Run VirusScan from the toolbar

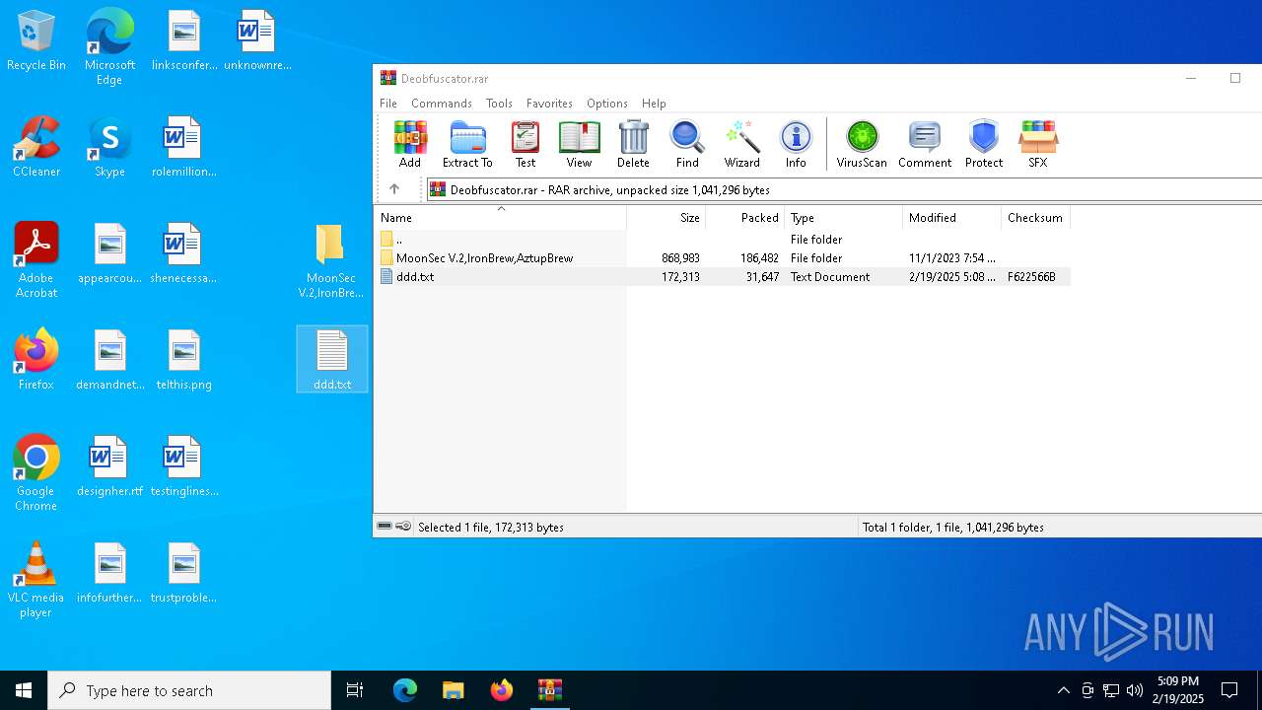coord(862,144)
